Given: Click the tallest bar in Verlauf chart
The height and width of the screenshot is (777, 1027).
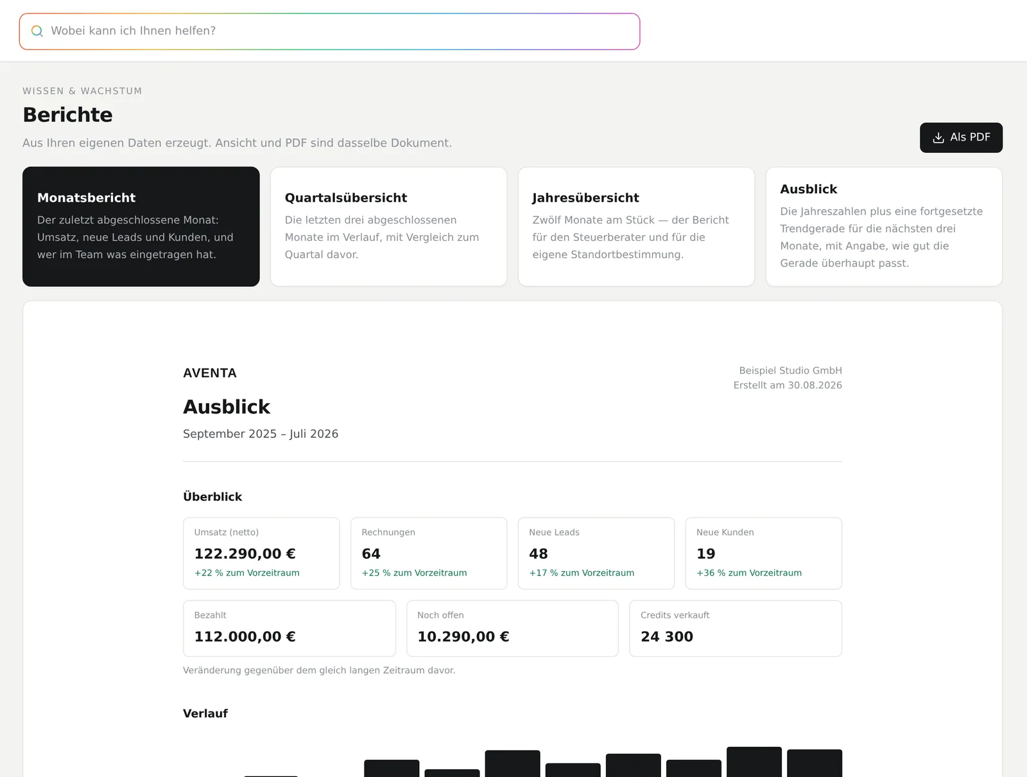Looking at the screenshot, I should 754,762.
